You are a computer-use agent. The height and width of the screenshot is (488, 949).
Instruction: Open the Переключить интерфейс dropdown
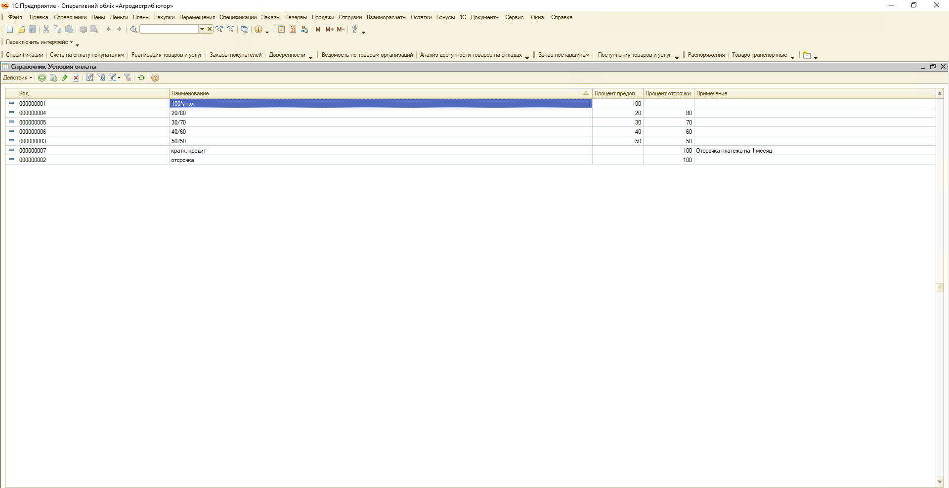(39, 42)
